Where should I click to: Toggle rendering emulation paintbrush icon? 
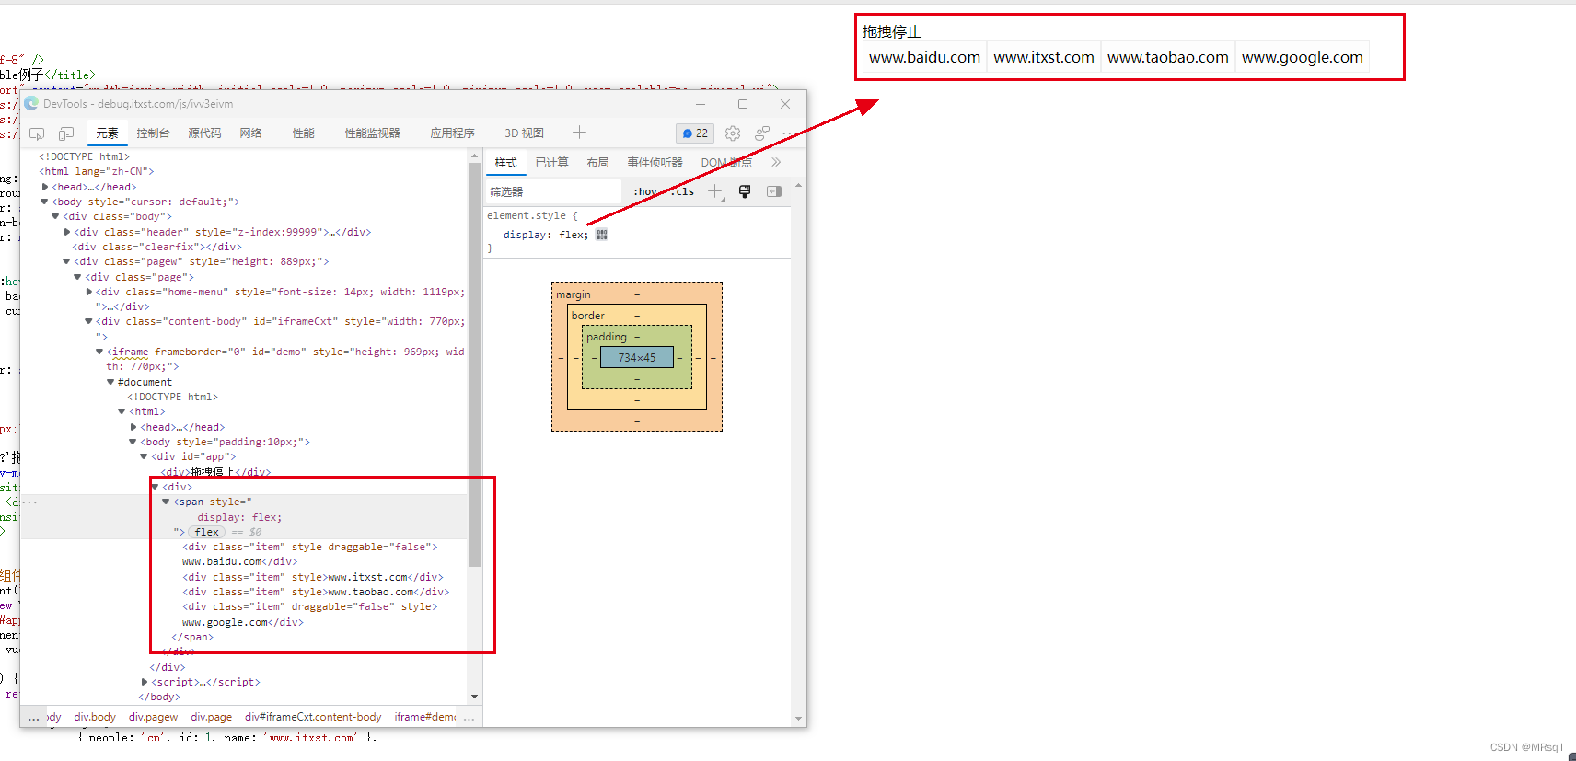coord(745,191)
